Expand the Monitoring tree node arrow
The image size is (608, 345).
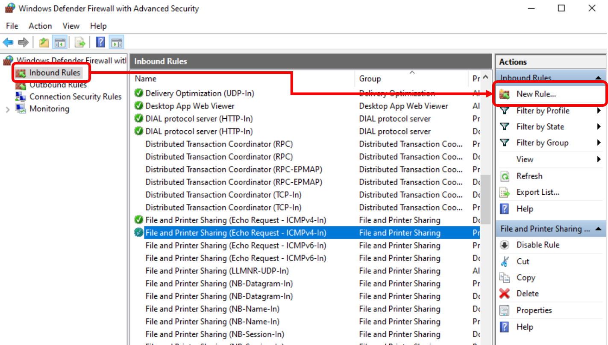(8, 109)
